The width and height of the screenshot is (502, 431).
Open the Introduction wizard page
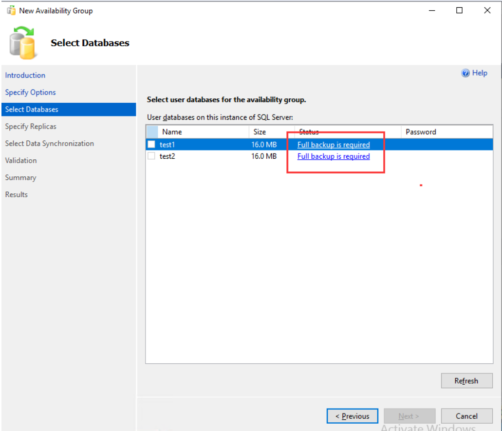pos(25,75)
